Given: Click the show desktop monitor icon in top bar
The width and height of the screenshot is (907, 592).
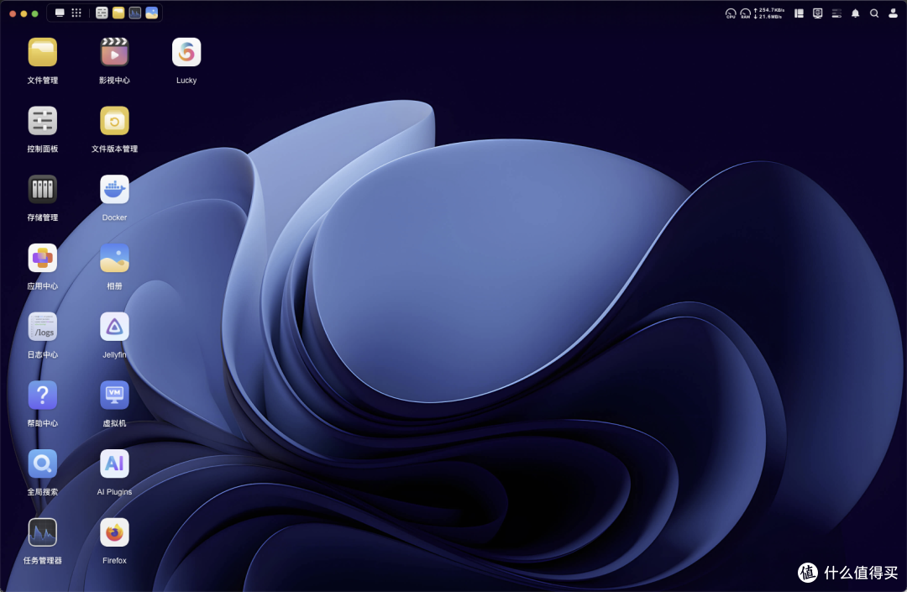Looking at the screenshot, I should pyautogui.click(x=60, y=13).
